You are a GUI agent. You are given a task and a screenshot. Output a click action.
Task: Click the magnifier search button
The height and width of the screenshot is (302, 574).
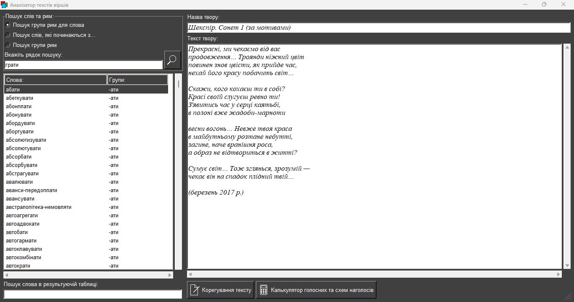click(172, 60)
